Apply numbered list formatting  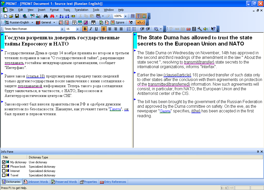click(x=129, y=29)
